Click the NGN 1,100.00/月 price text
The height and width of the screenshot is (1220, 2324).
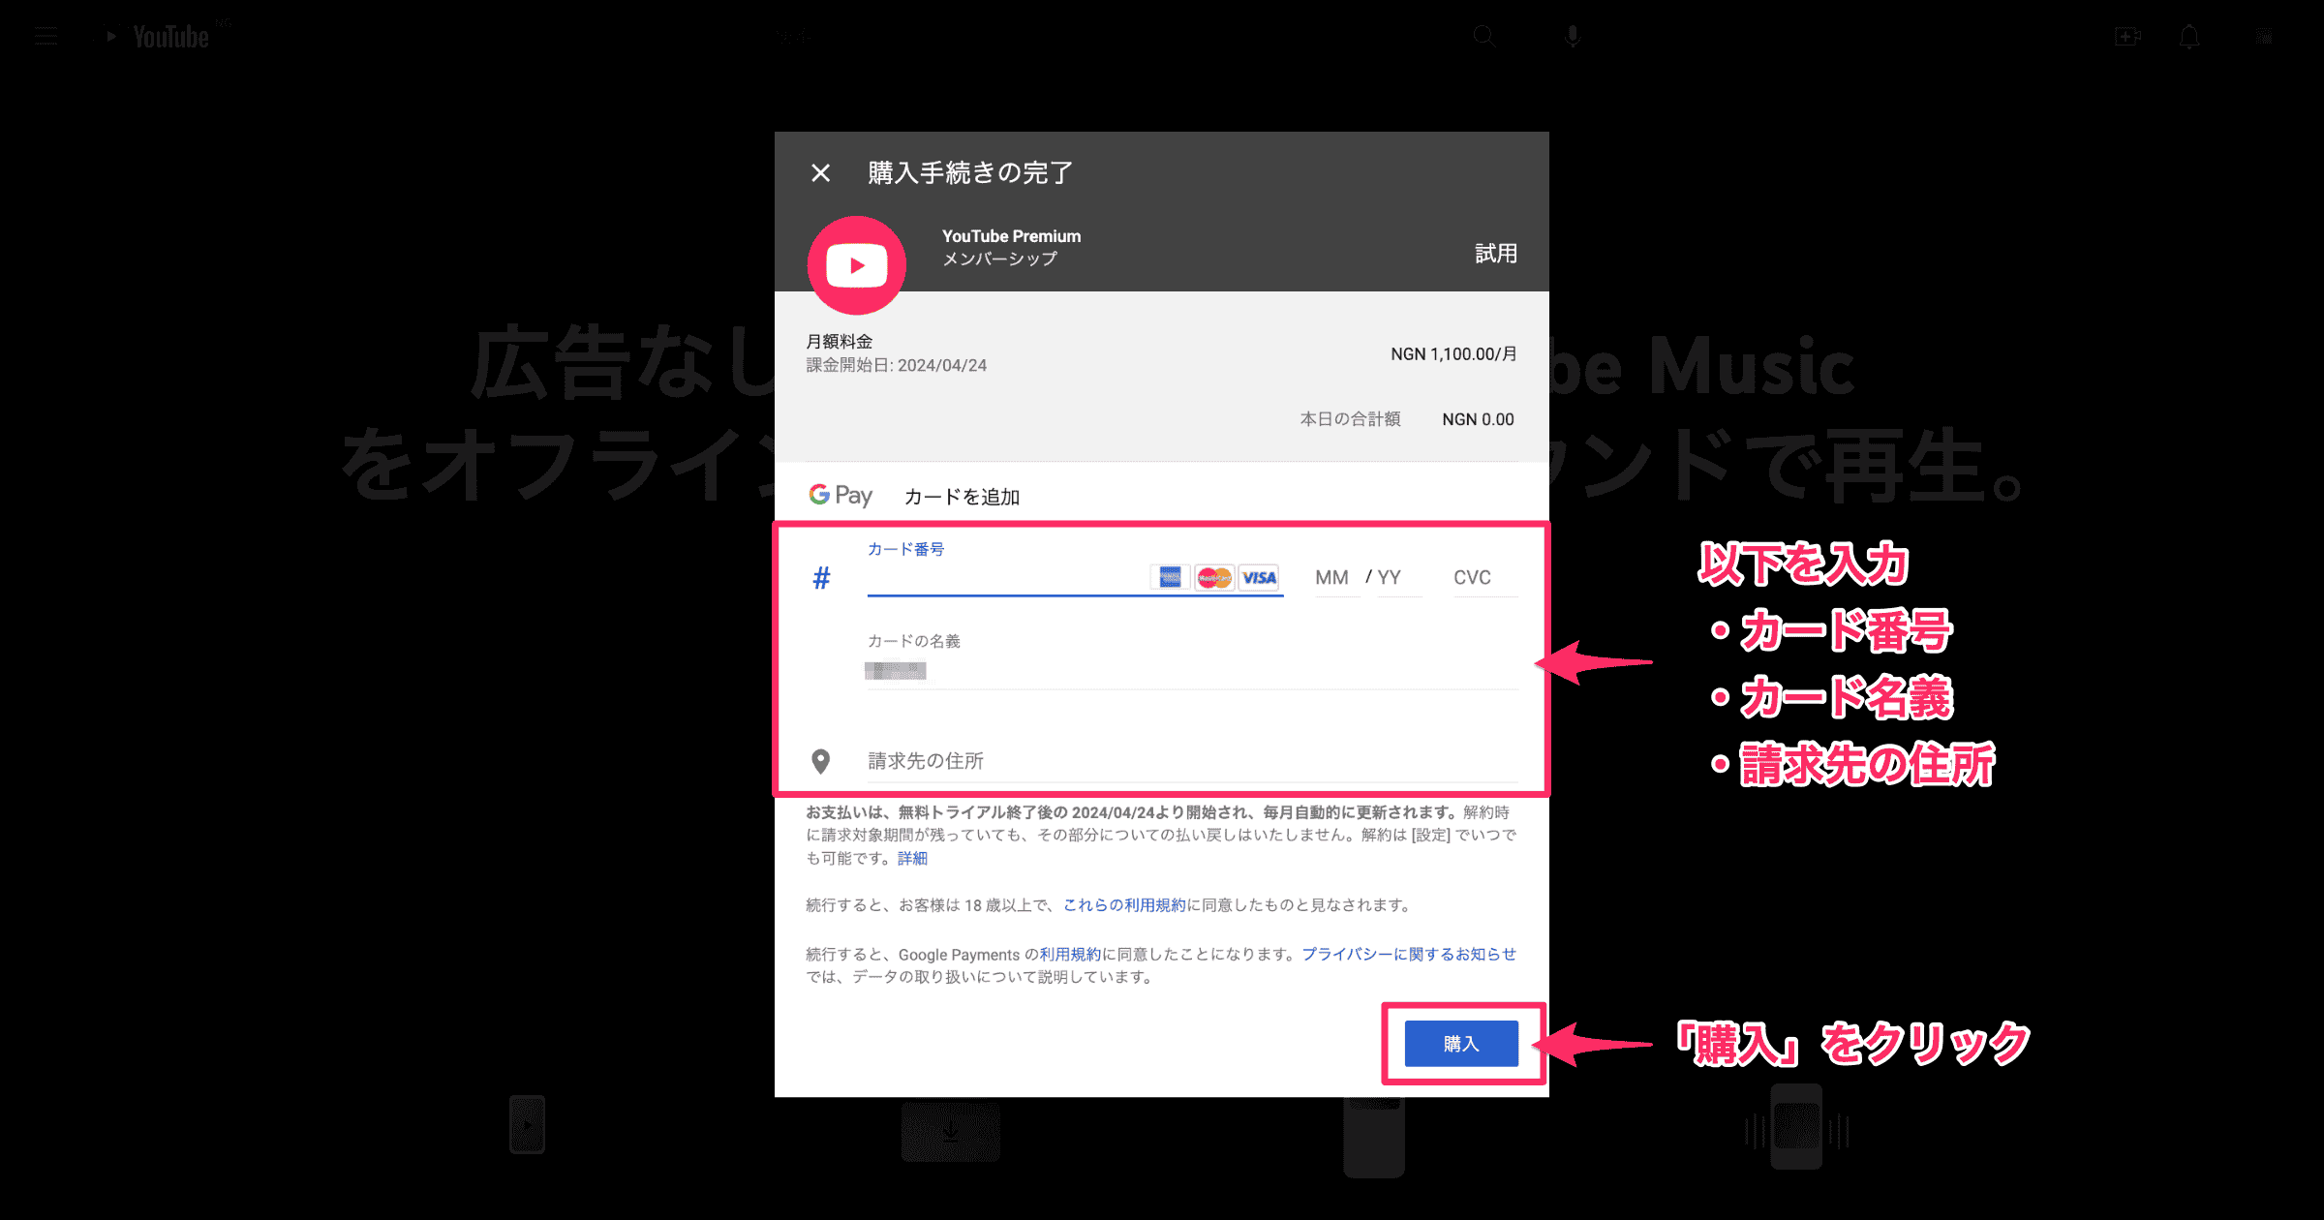tap(1453, 354)
